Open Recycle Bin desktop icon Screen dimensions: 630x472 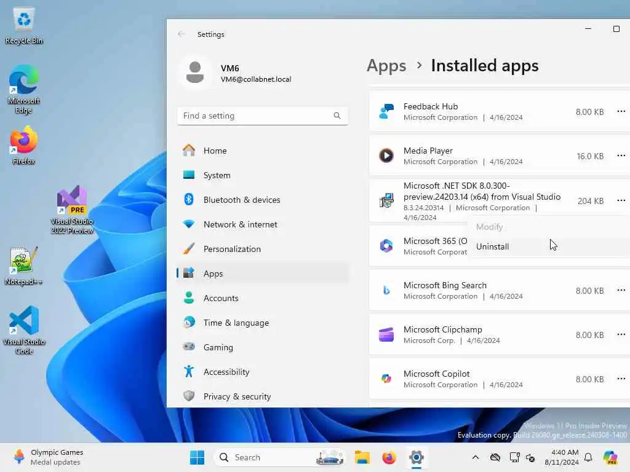pyautogui.click(x=24, y=25)
